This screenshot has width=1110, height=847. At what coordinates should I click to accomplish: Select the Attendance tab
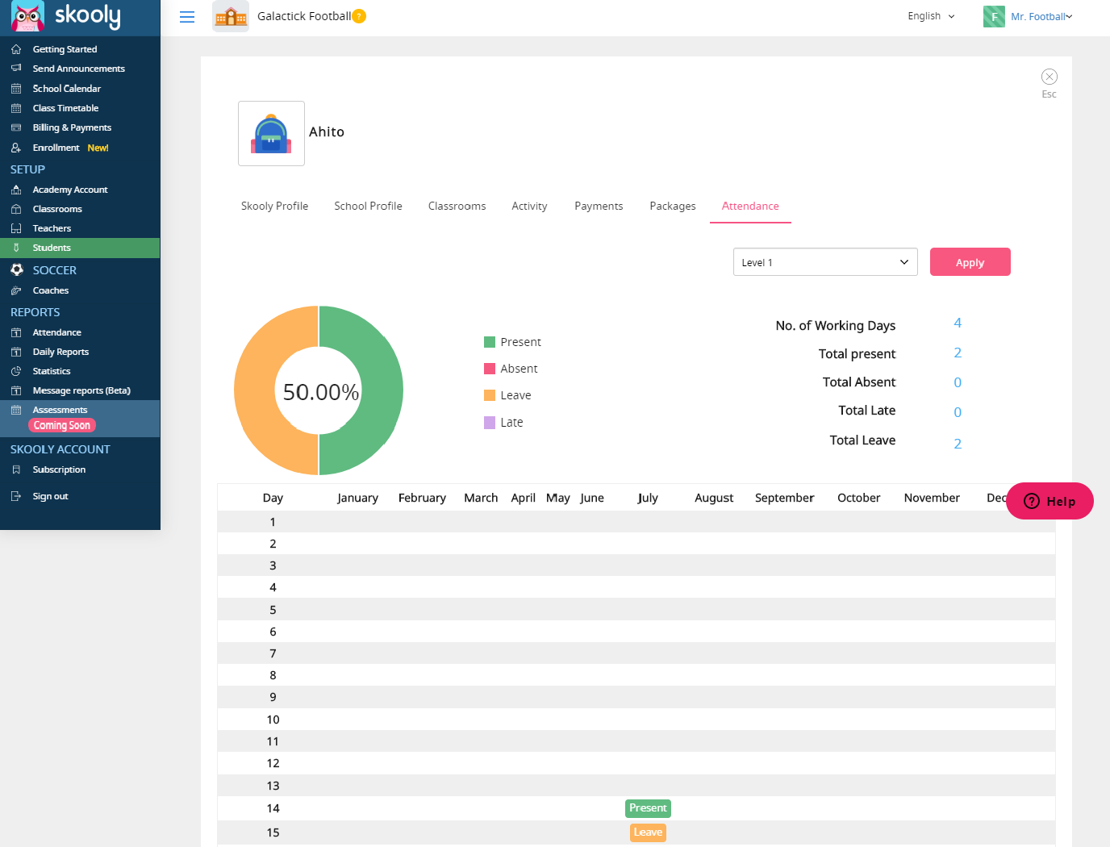[x=750, y=206]
